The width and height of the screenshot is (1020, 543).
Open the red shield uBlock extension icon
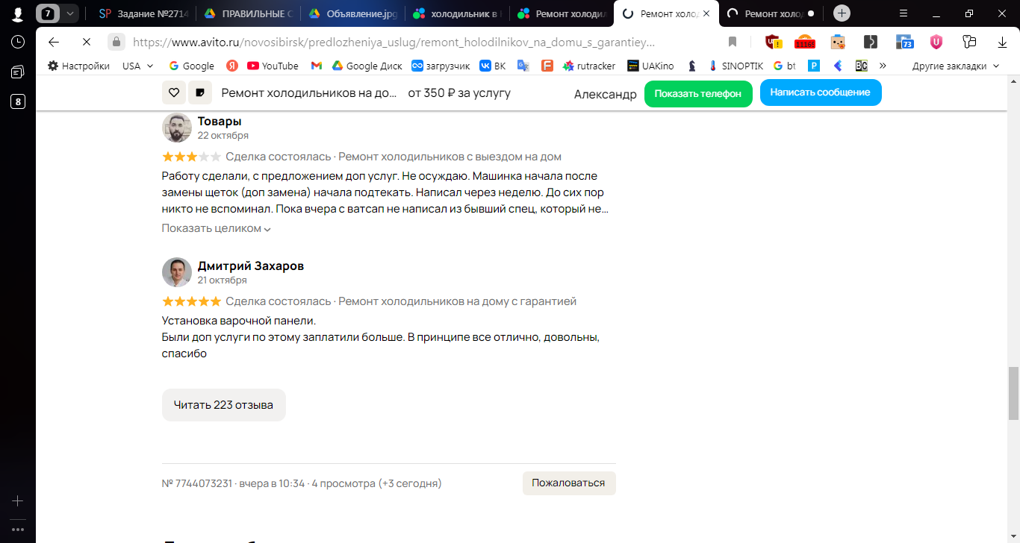773,42
